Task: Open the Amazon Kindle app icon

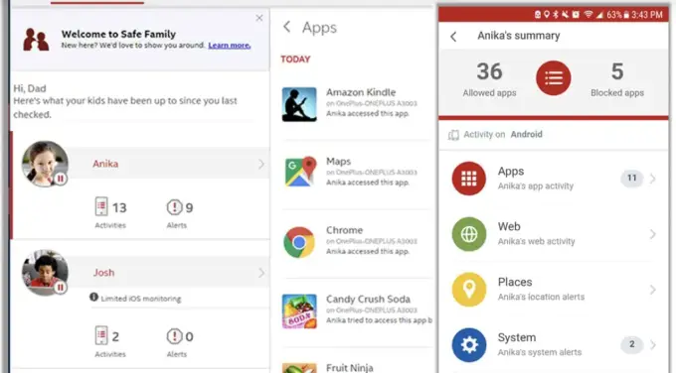Action: (x=299, y=104)
